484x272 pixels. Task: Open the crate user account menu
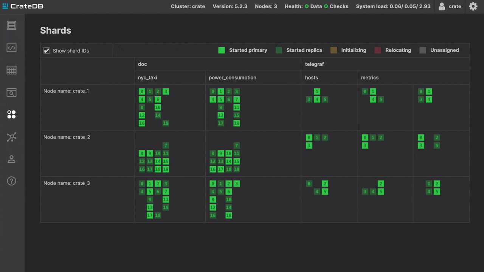pos(450,6)
